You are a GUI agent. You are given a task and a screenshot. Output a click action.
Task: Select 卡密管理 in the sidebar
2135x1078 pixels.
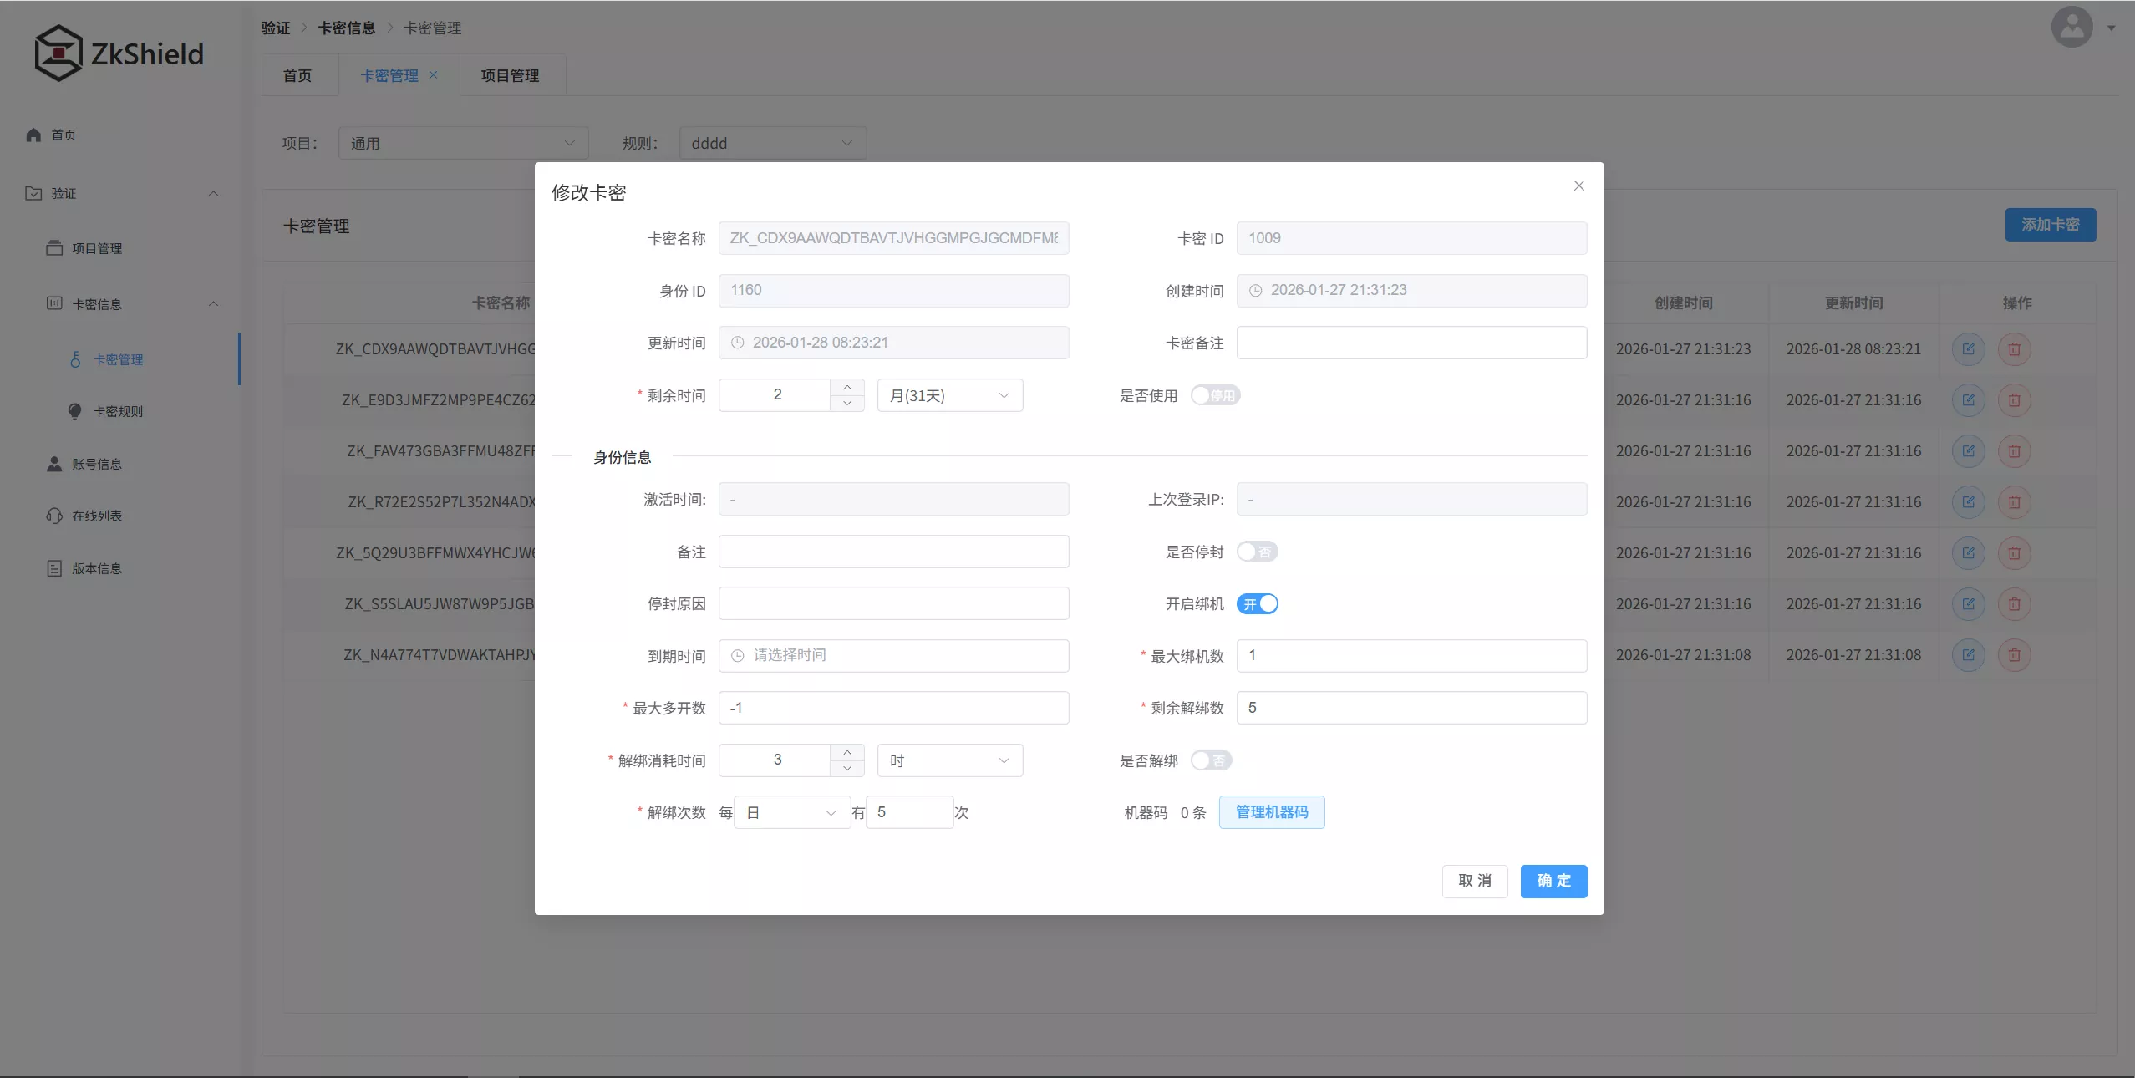(120, 359)
